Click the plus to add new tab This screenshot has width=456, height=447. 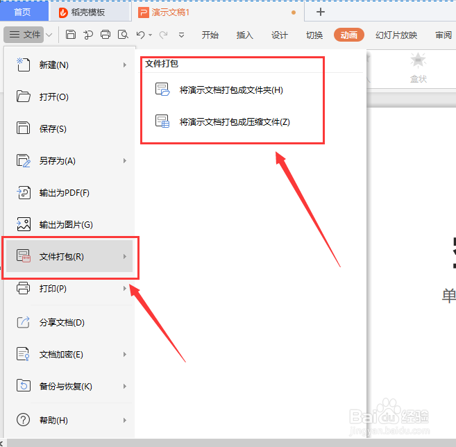coord(321,12)
